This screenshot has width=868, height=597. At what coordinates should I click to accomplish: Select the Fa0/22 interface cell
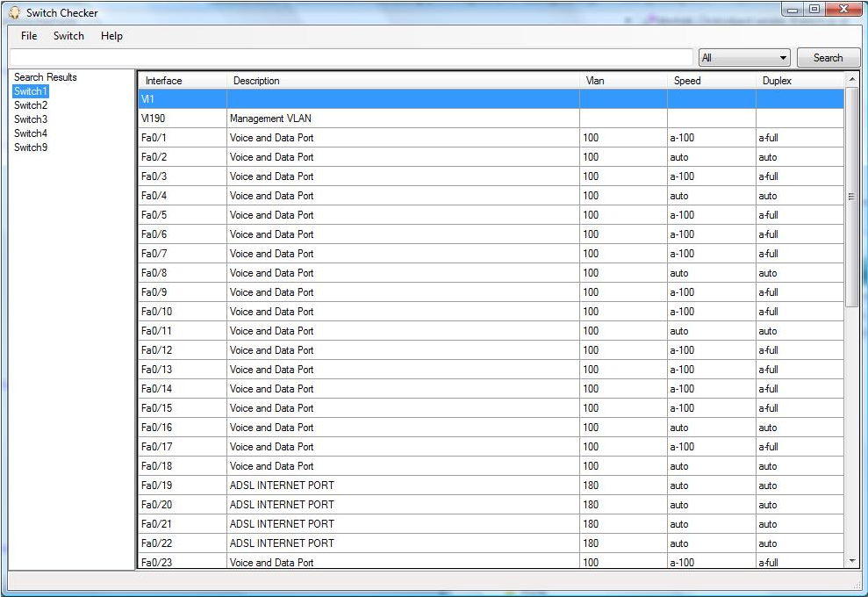pyautogui.click(x=183, y=543)
